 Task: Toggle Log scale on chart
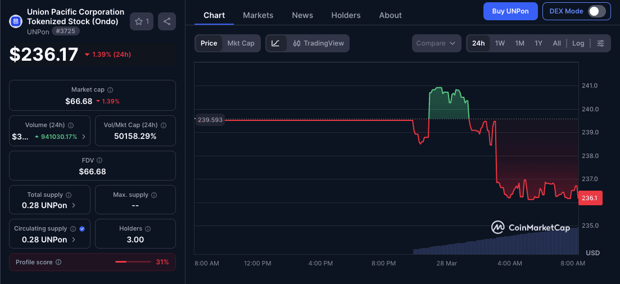[x=578, y=43]
